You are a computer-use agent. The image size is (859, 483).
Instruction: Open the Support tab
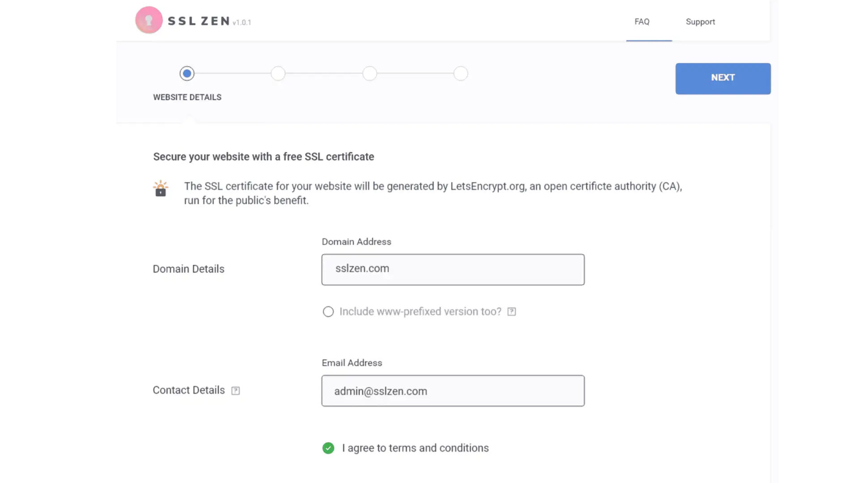(700, 21)
